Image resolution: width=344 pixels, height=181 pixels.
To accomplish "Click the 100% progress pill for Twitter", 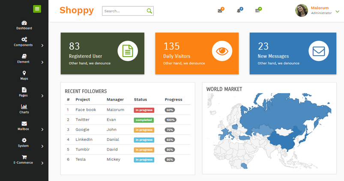I will click(x=171, y=120).
